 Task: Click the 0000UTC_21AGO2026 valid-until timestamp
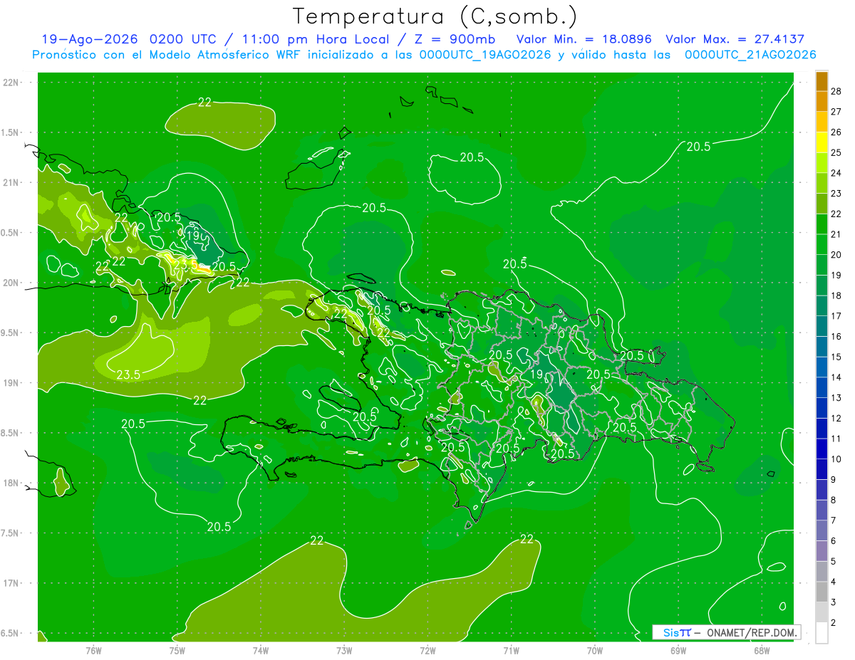click(x=750, y=54)
